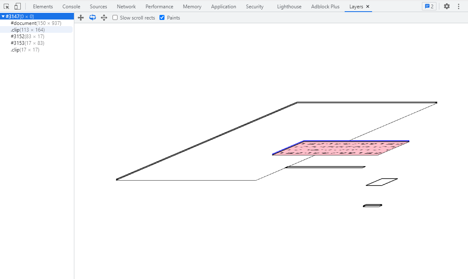
Task: Select the #document(150 × 937) layer
Action: pos(36,23)
